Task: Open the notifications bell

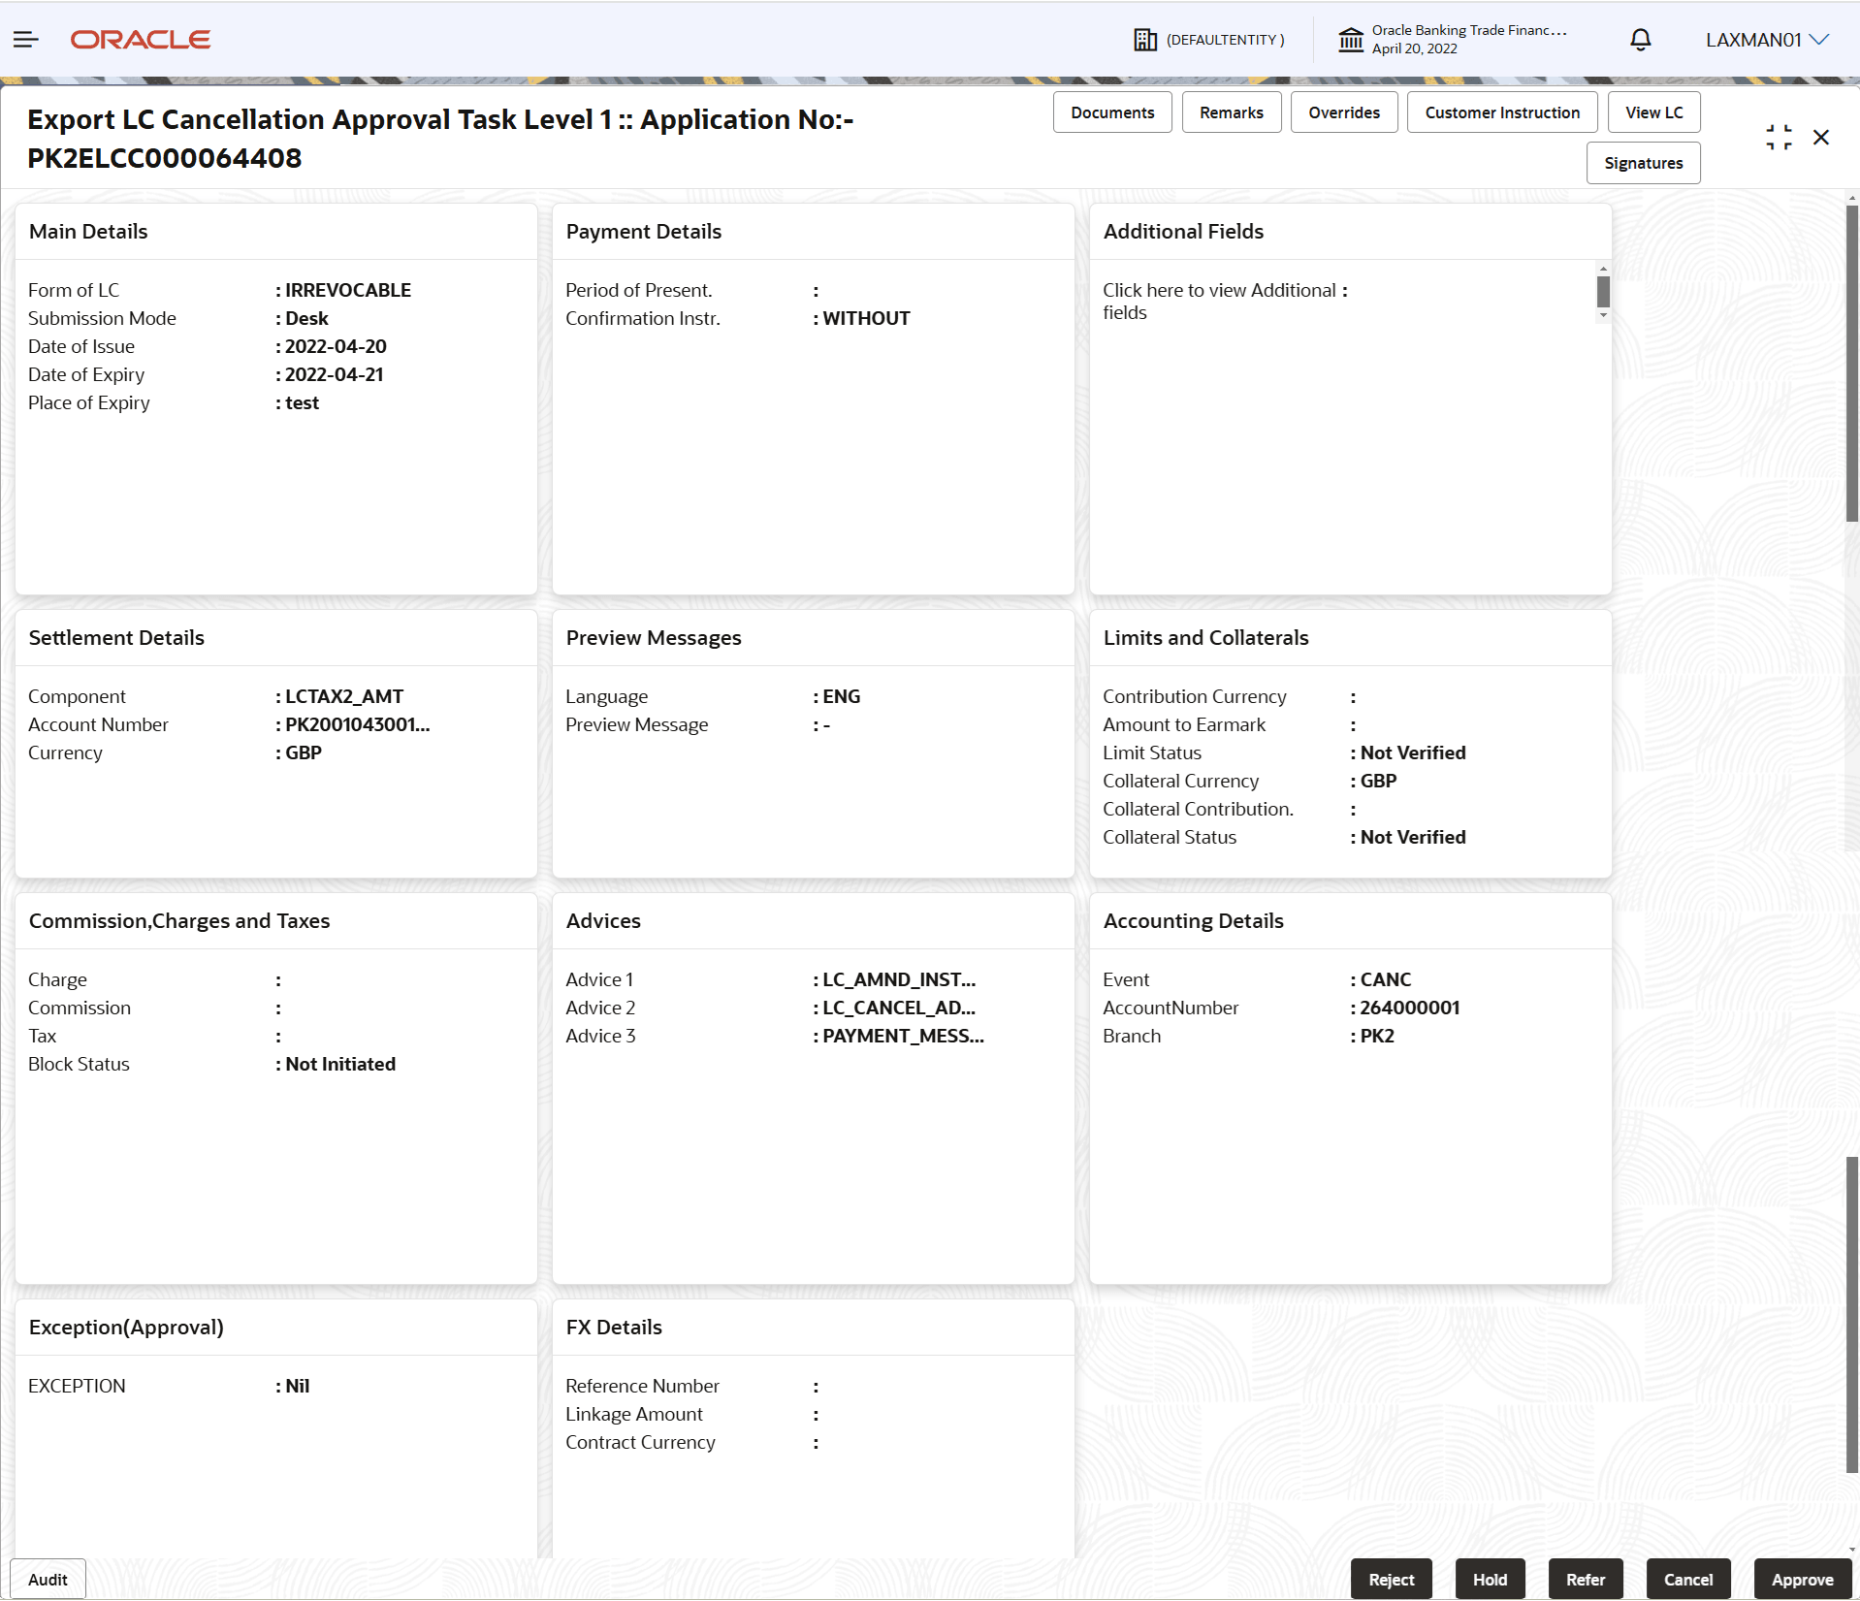Action: (1639, 39)
